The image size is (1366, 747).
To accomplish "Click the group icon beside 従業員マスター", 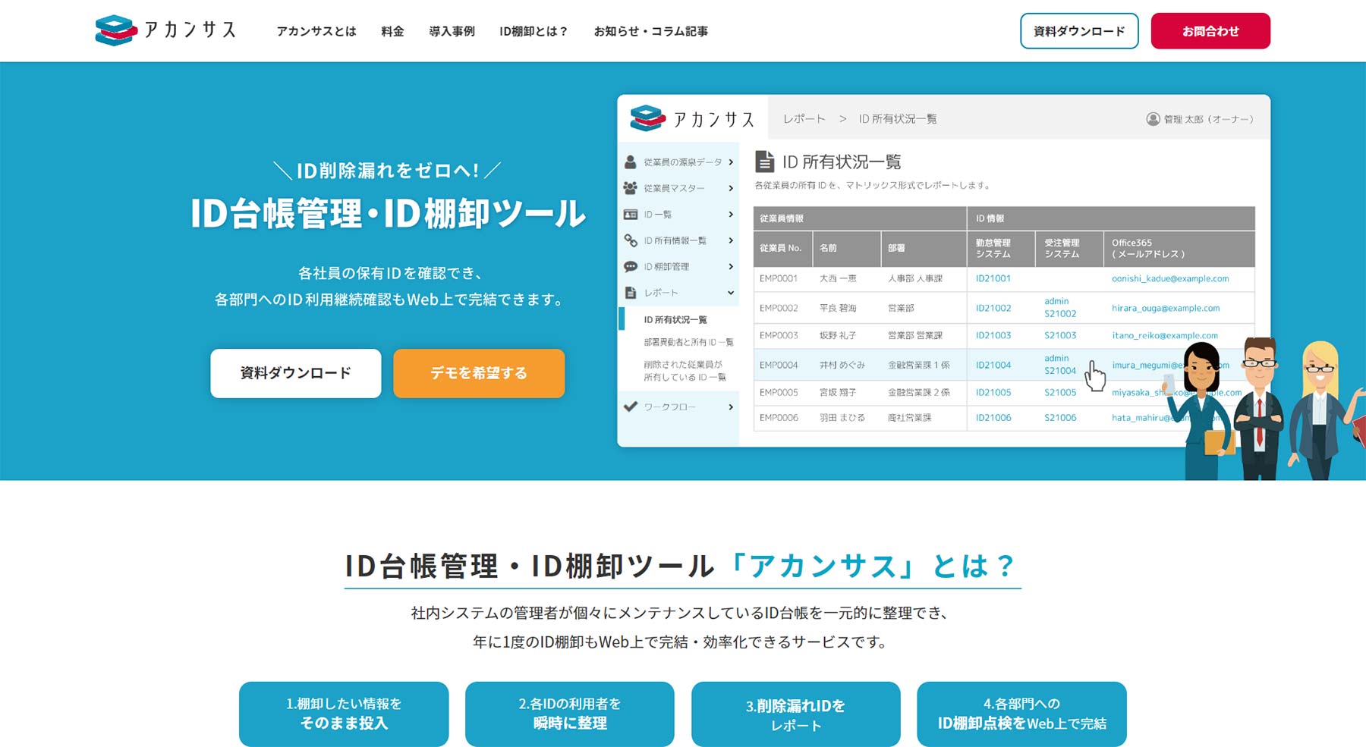I will pyautogui.click(x=630, y=188).
